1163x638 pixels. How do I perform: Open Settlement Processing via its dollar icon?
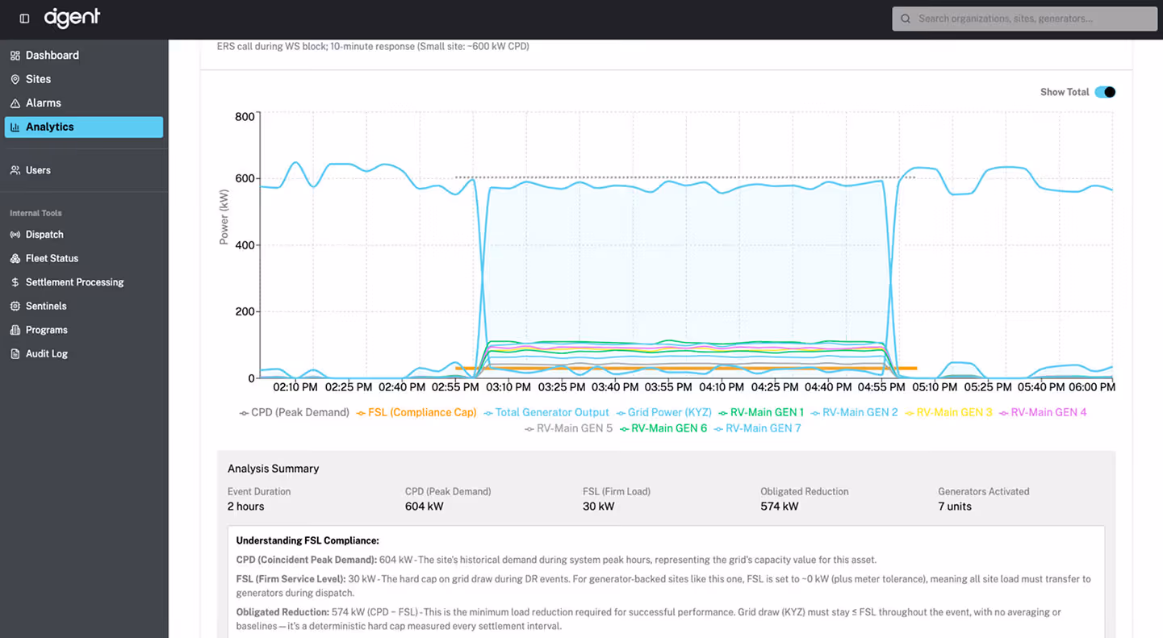coord(15,282)
